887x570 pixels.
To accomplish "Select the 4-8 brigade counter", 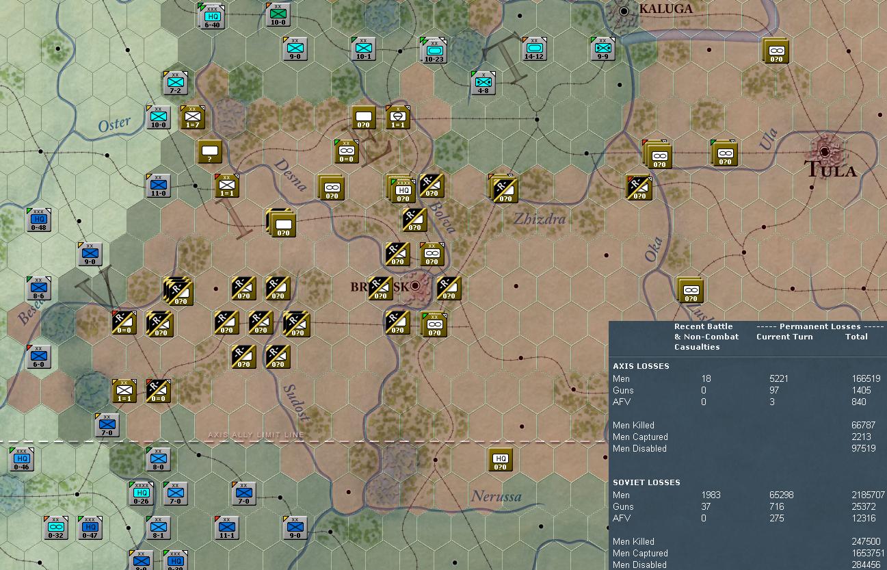I will pos(484,83).
